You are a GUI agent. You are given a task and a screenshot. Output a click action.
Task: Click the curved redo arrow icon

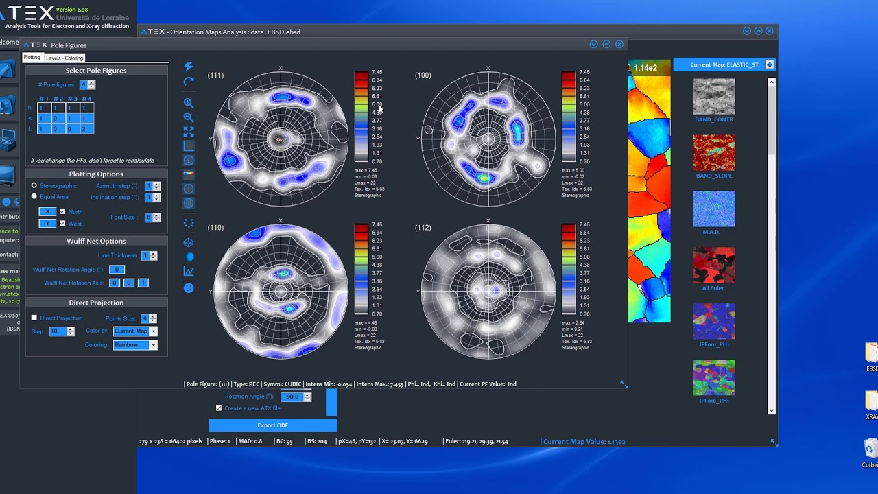pyautogui.click(x=189, y=82)
